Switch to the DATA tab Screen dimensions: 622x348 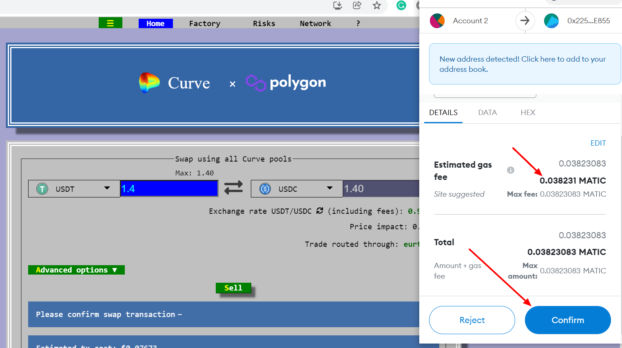487,112
